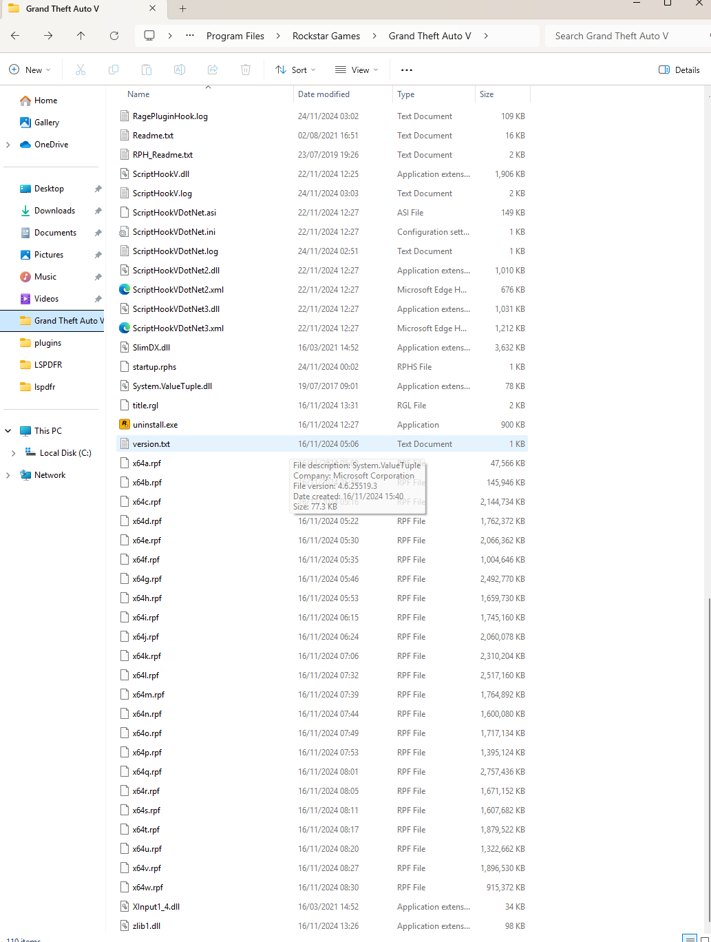The height and width of the screenshot is (942, 711).
Task: Open the Videos folder in sidebar
Action: click(46, 299)
